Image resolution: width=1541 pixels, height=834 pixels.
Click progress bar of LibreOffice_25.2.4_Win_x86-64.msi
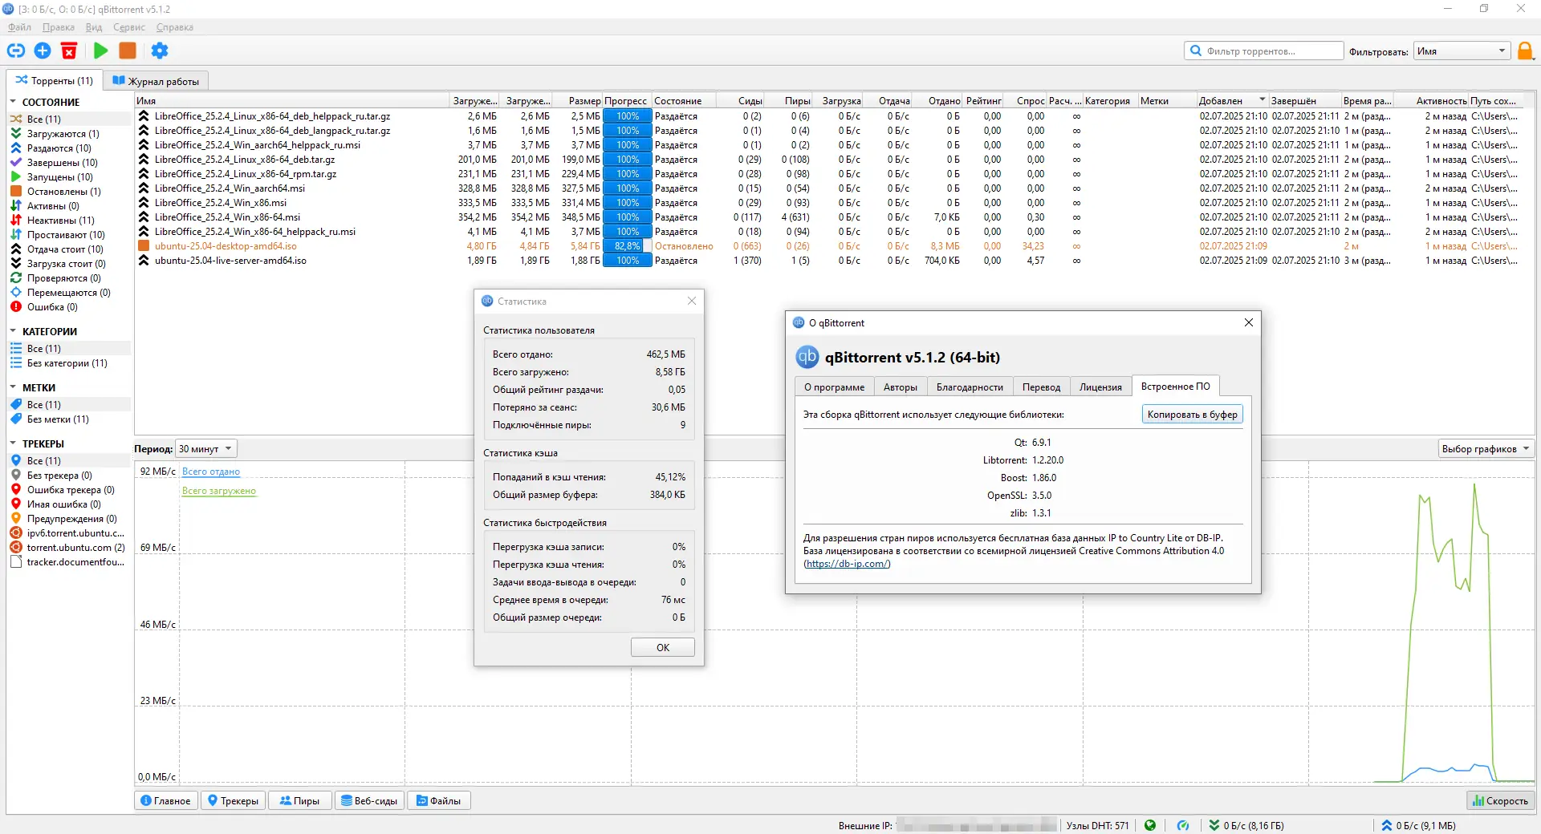(627, 217)
